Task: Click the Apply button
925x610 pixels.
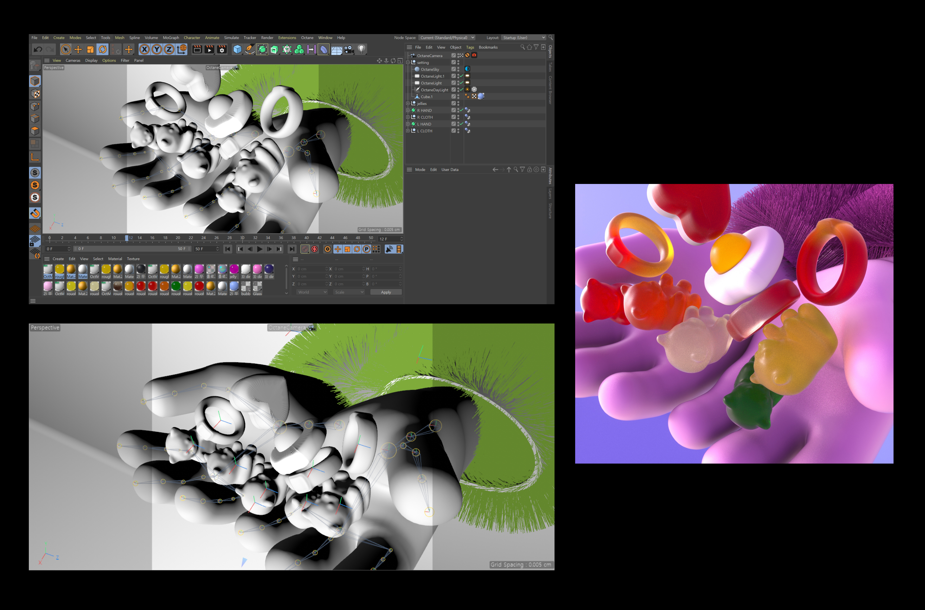Action: (x=386, y=292)
